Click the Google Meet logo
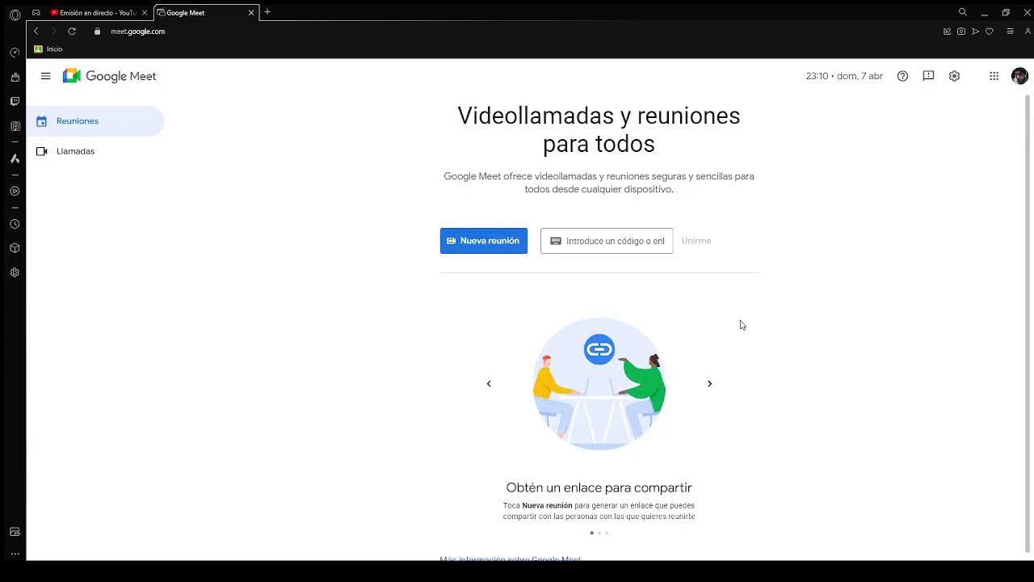Viewport: 1034px width, 582px height. (109, 76)
